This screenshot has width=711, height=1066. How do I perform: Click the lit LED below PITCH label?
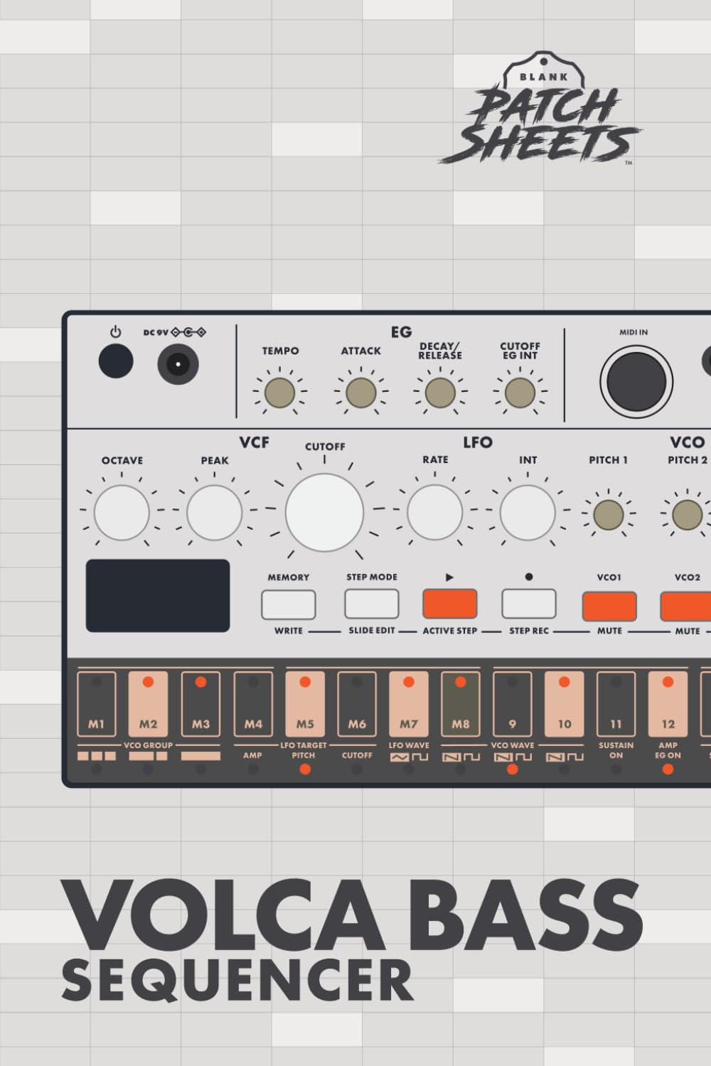point(305,769)
